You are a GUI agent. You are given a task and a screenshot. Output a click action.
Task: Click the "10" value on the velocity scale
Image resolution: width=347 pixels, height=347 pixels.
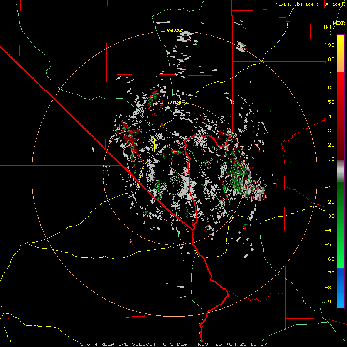[331, 159]
